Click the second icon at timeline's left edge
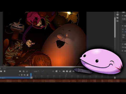 pos(4,71)
